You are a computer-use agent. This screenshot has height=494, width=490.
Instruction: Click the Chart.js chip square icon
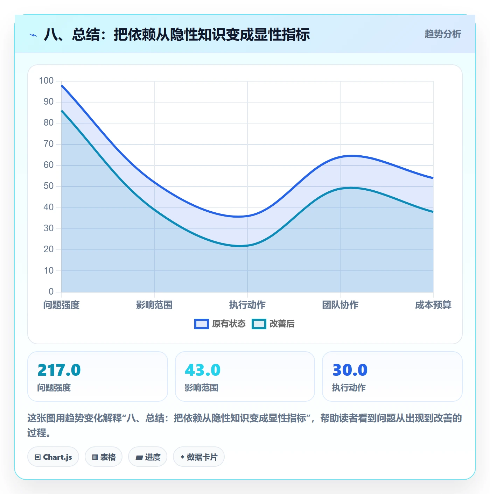pyautogui.click(x=38, y=457)
